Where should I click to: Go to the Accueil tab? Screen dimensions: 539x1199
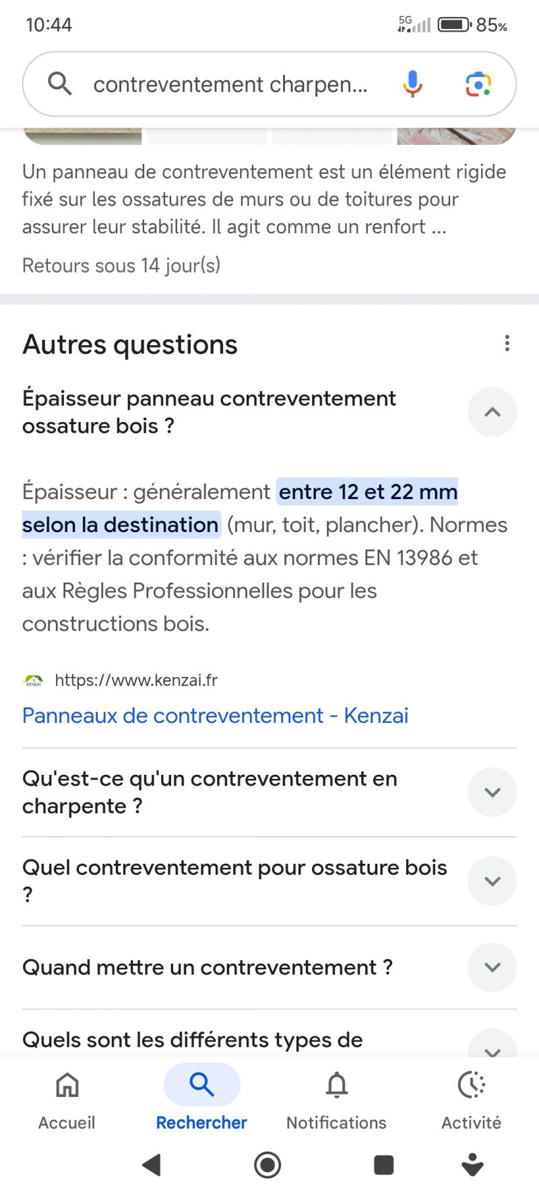(x=67, y=1099)
